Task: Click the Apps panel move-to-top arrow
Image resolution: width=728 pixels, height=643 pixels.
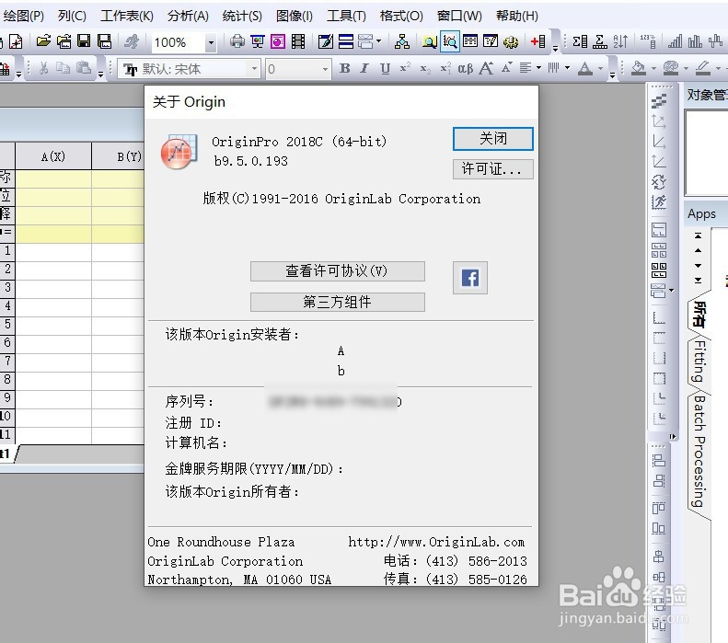Action: (x=698, y=235)
